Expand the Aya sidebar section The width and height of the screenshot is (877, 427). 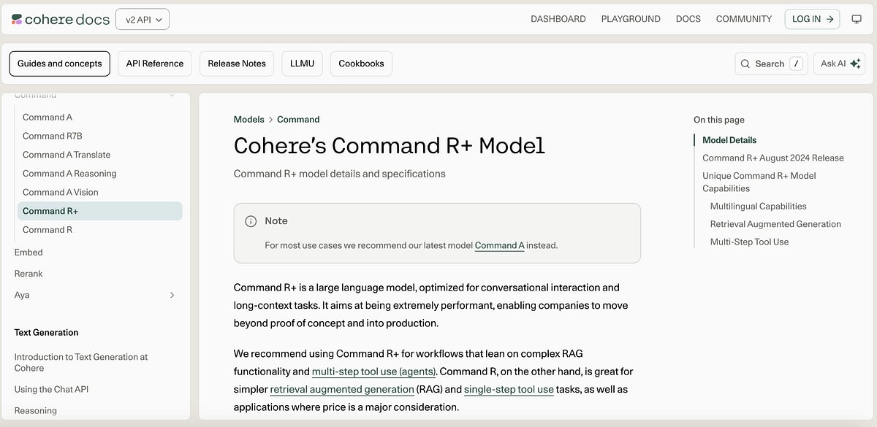pyautogui.click(x=172, y=295)
